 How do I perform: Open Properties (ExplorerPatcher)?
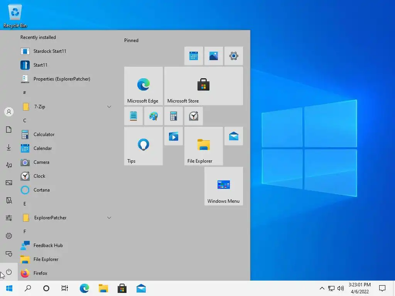[66, 79]
